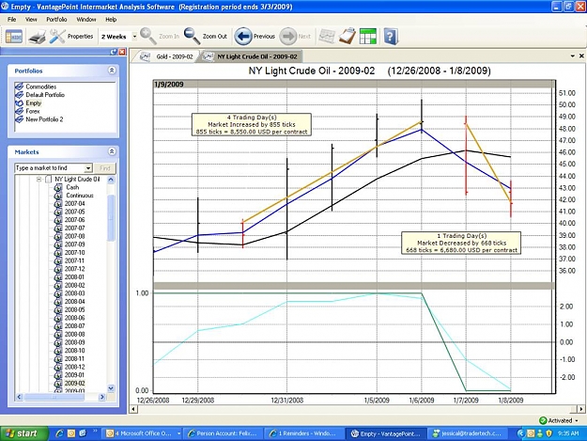The height and width of the screenshot is (441, 587).
Task: Select contract 2009-01 in the tree
Action: point(74,375)
